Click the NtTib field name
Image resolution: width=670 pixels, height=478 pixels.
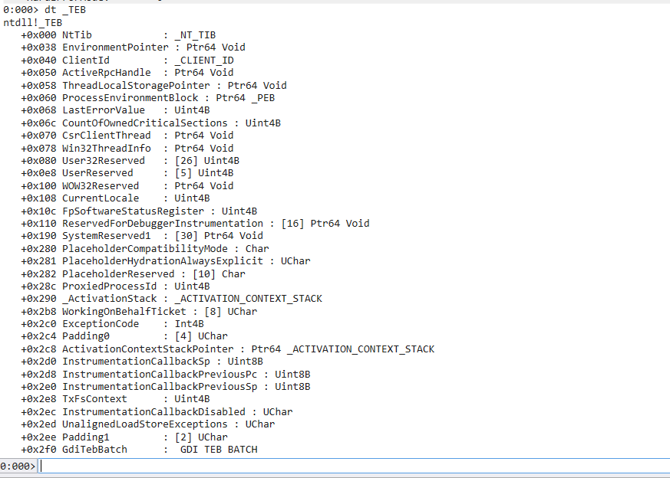click(x=77, y=34)
